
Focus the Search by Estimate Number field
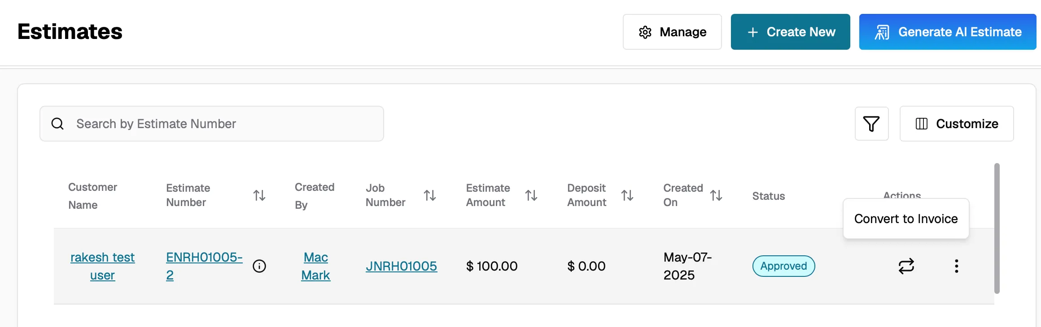tap(212, 124)
